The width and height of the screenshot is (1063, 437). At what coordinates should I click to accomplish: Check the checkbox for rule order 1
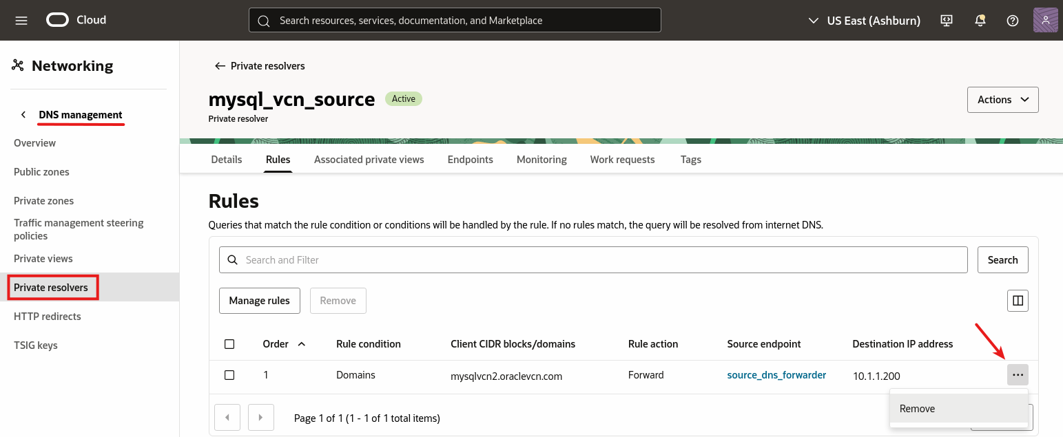229,374
